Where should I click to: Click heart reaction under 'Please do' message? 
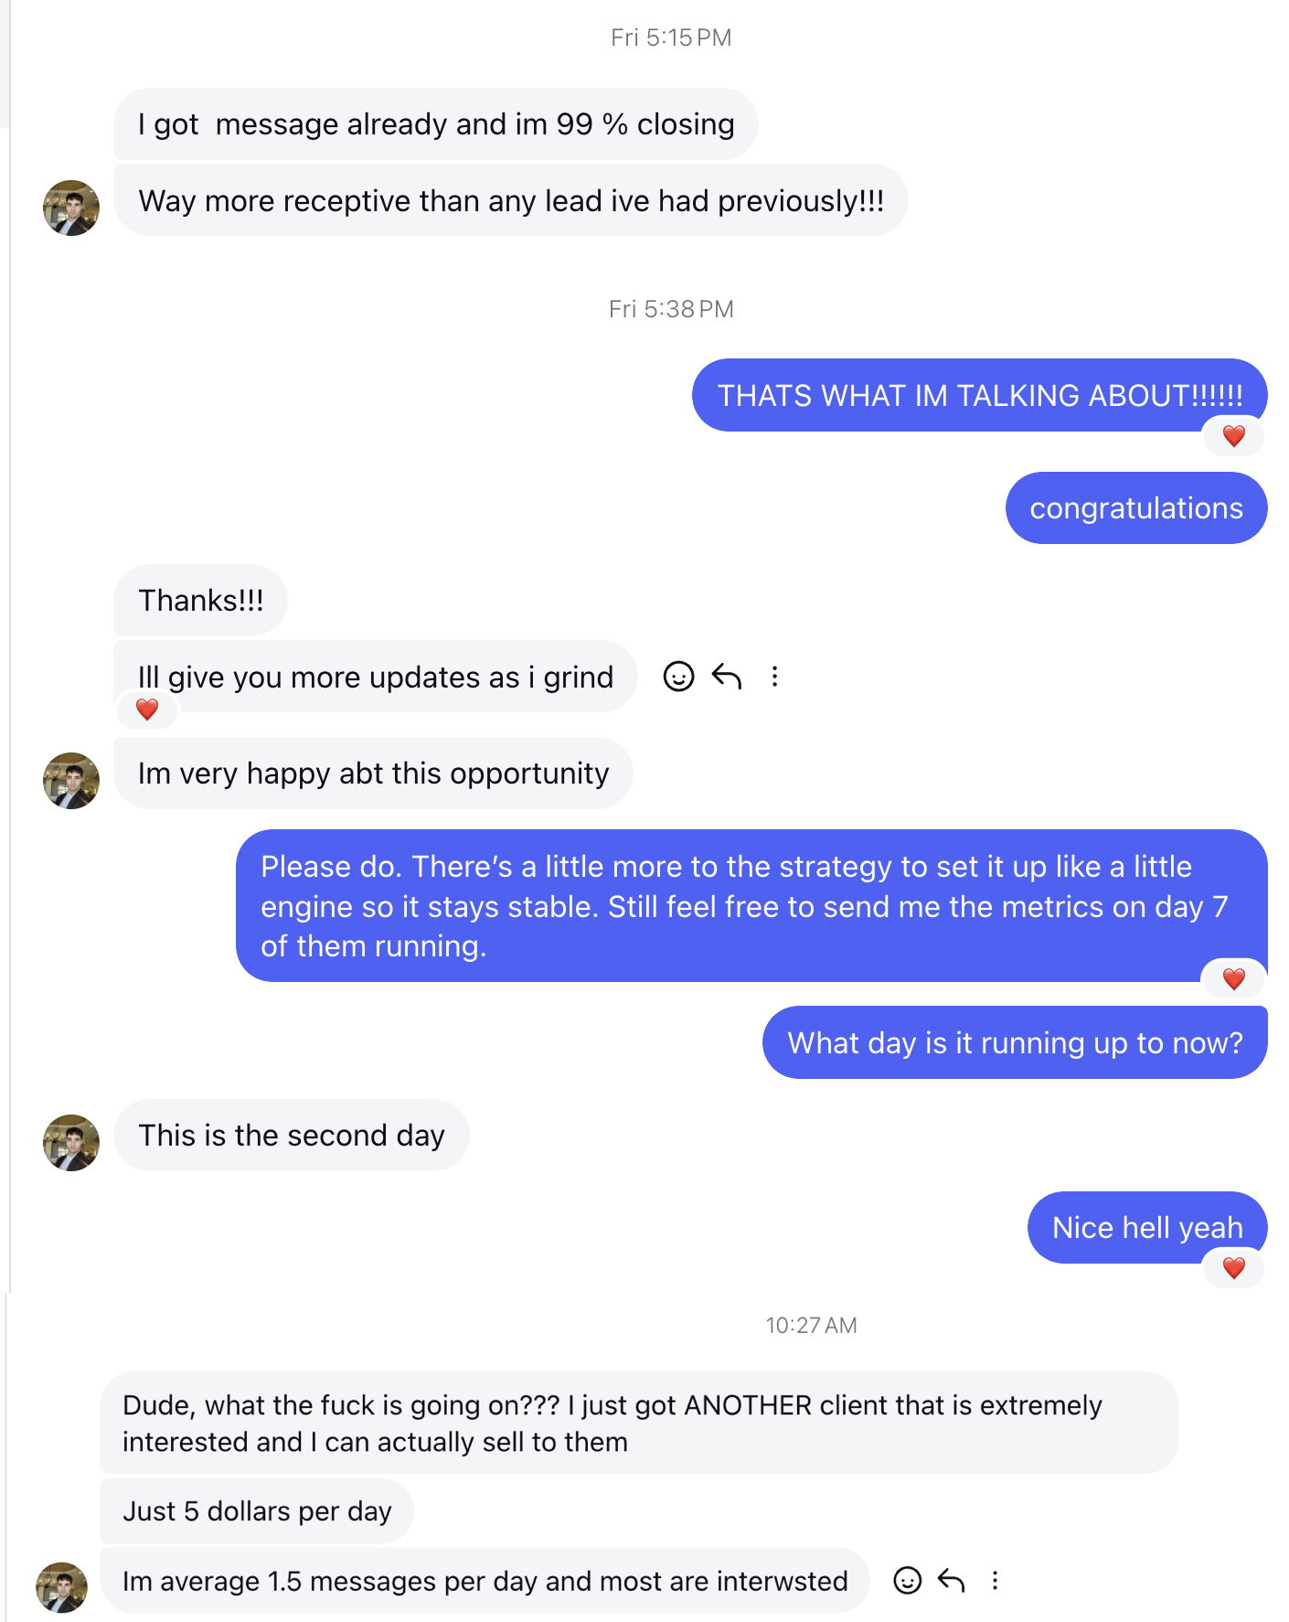pyautogui.click(x=1233, y=979)
